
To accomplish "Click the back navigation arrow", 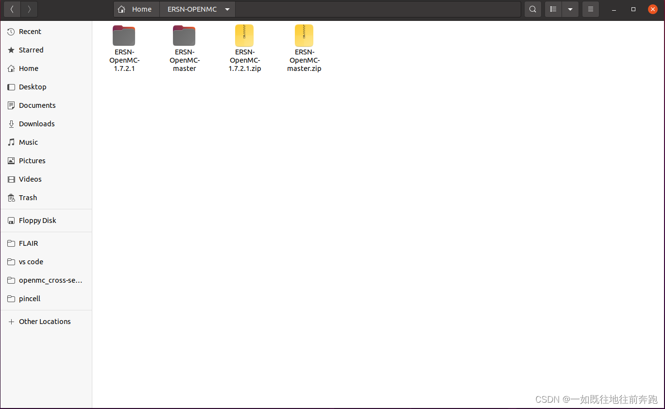I will [x=12, y=9].
